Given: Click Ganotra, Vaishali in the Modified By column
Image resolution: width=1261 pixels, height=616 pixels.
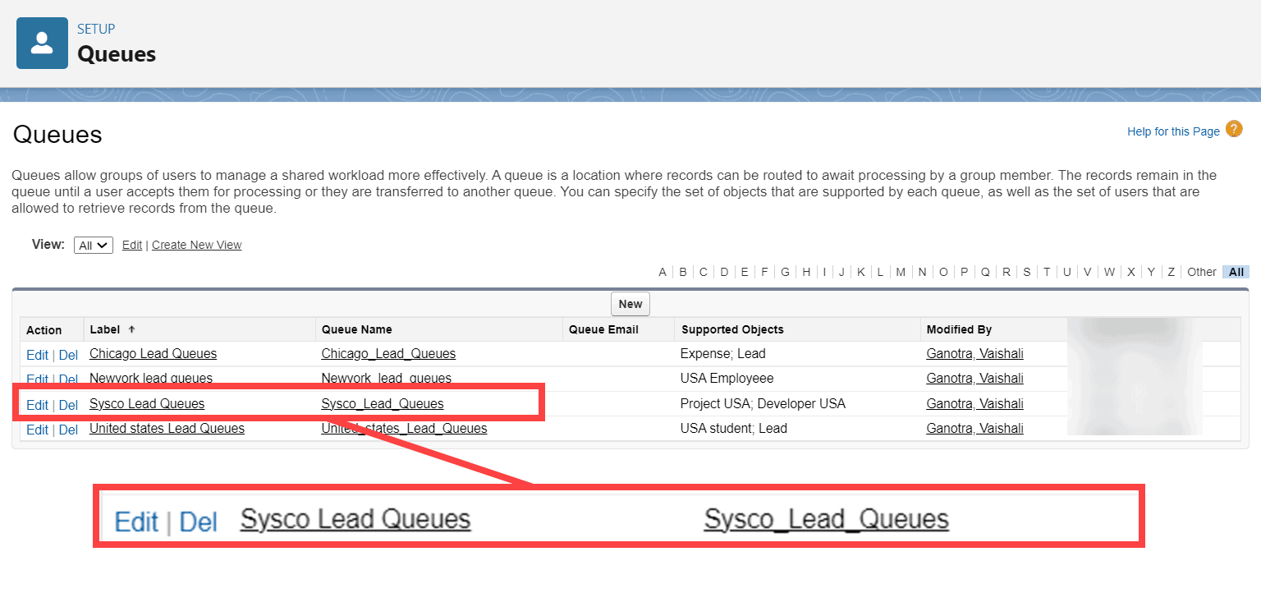Looking at the screenshot, I should (x=974, y=354).
